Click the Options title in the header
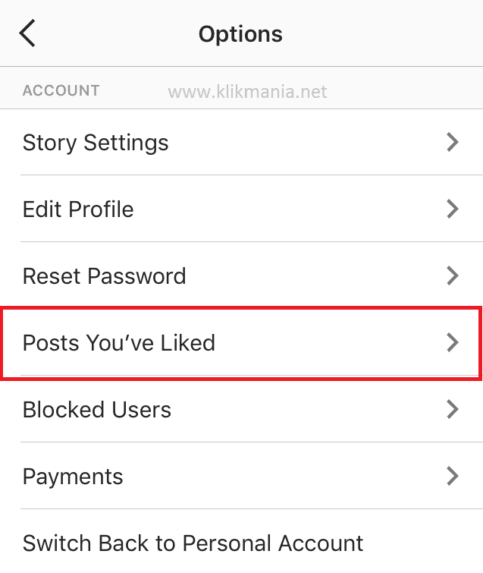The width and height of the screenshot is (483, 573). click(x=240, y=34)
